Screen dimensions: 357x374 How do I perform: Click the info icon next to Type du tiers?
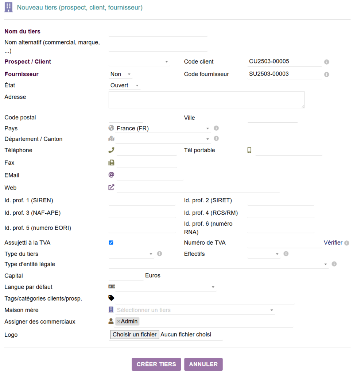[x=159, y=254]
